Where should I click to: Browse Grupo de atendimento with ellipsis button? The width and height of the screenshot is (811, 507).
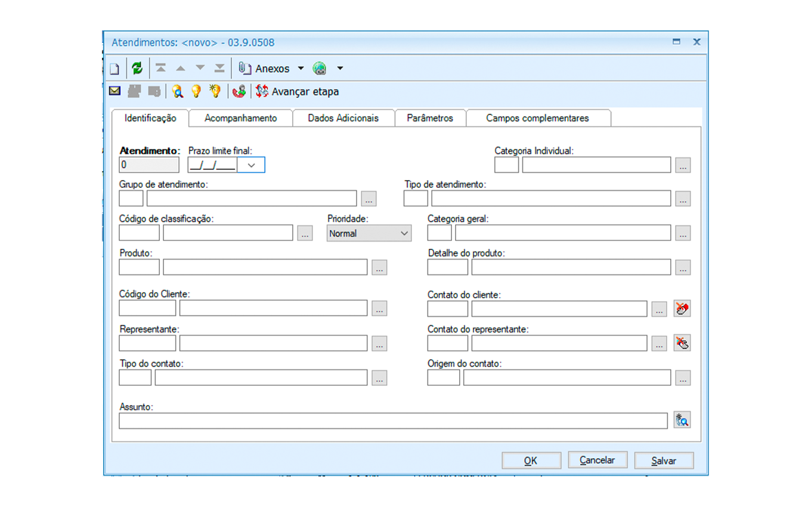click(369, 199)
